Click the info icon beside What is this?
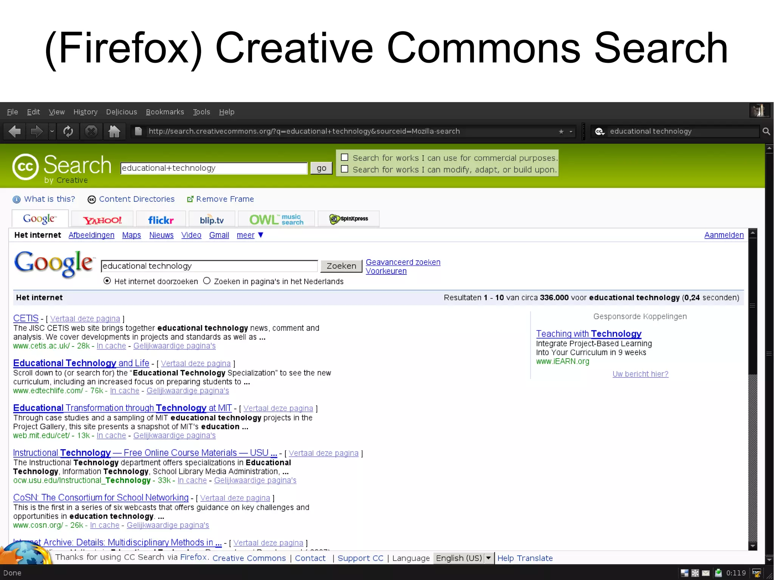The height and width of the screenshot is (580, 774). 17,200
